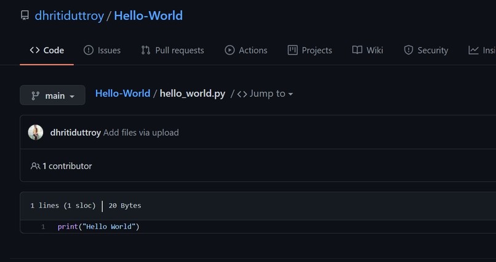The image size is (496, 262).
Task: Click the Pull requests merge icon
Action: 145,50
